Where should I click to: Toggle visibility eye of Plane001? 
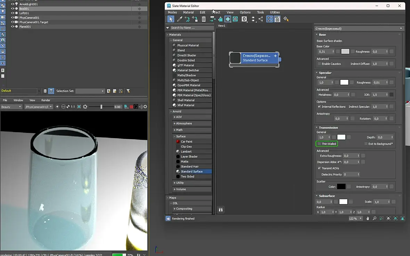click(13, 27)
